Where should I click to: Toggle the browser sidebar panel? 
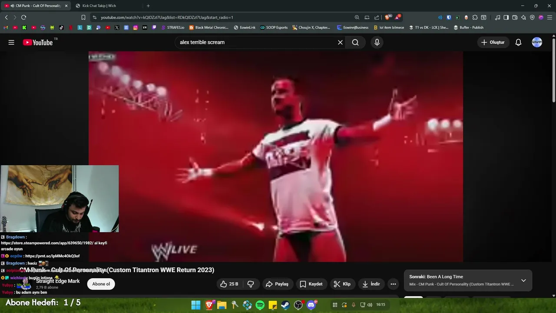[506, 17]
